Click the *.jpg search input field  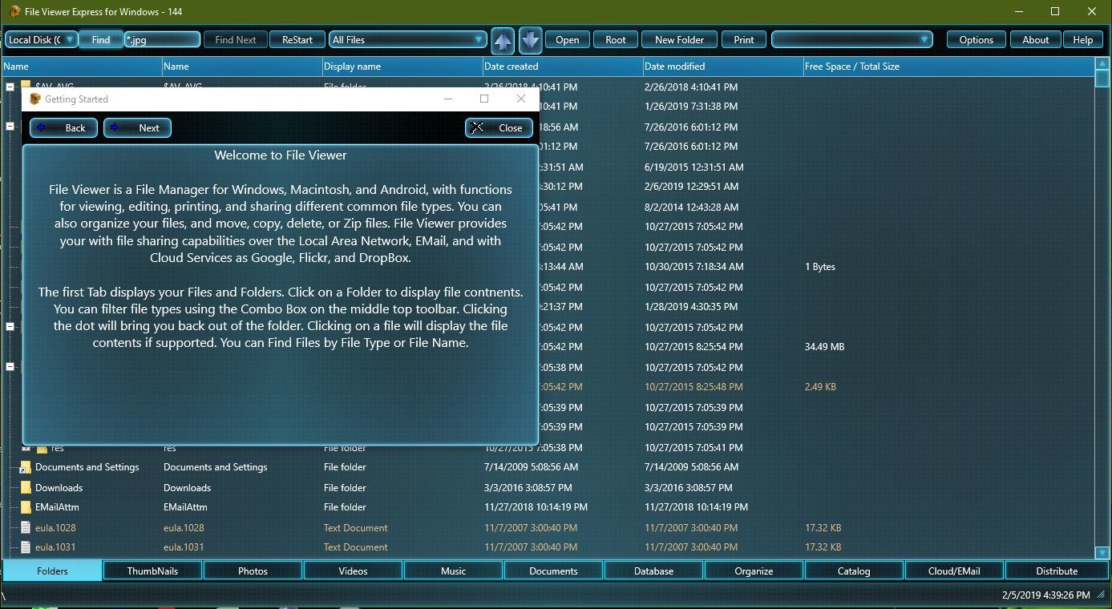(162, 39)
